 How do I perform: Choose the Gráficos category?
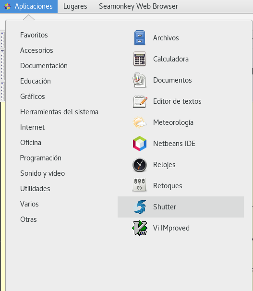tap(33, 97)
